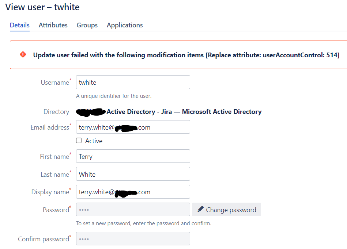This screenshot has height=249, width=347.
Task: Click the Update user failed error message
Action: click(186, 55)
